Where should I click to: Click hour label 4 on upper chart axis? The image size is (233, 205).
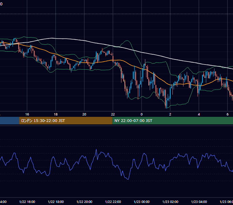[x=199, y=114]
